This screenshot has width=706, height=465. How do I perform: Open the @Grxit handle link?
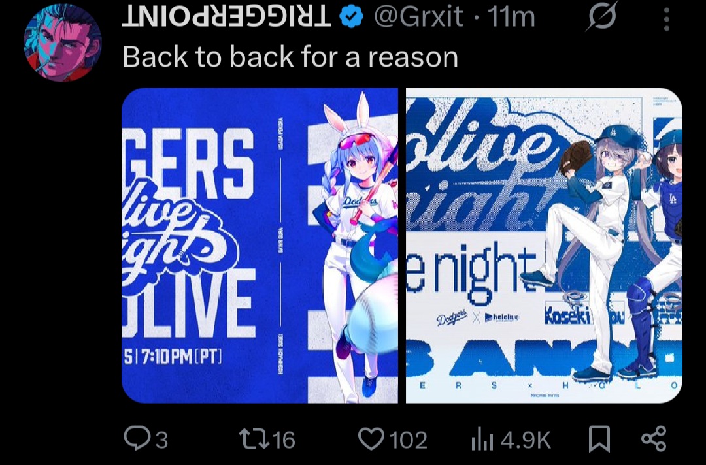[x=418, y=17]
